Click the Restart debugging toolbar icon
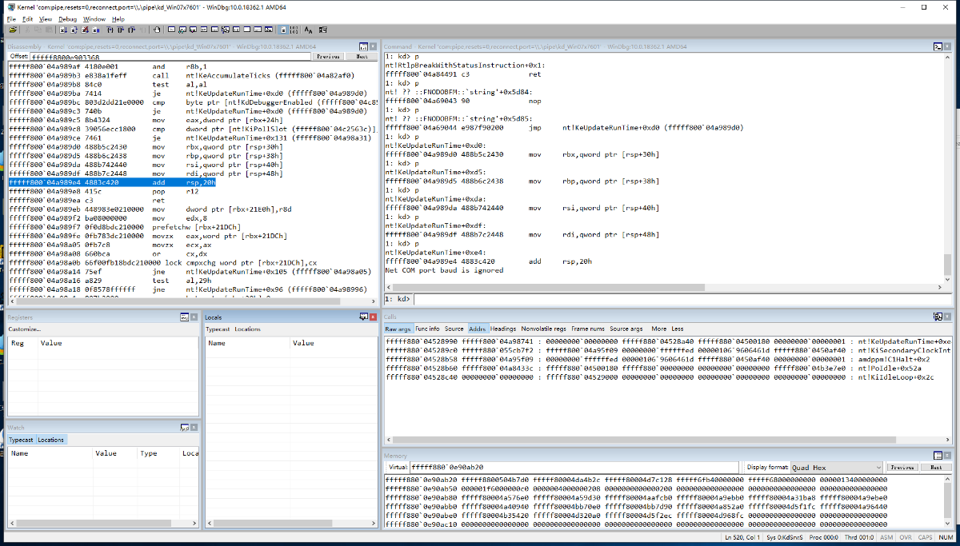The height and width of the screenshot is (546, 960). coord(74,30)
